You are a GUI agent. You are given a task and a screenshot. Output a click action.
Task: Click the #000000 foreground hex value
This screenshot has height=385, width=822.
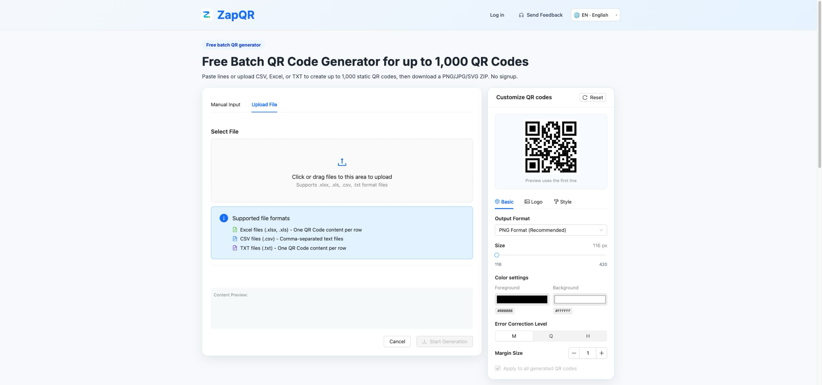click(x=505, y=311)
